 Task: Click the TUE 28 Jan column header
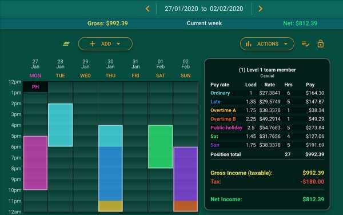(x=61, y=69)
